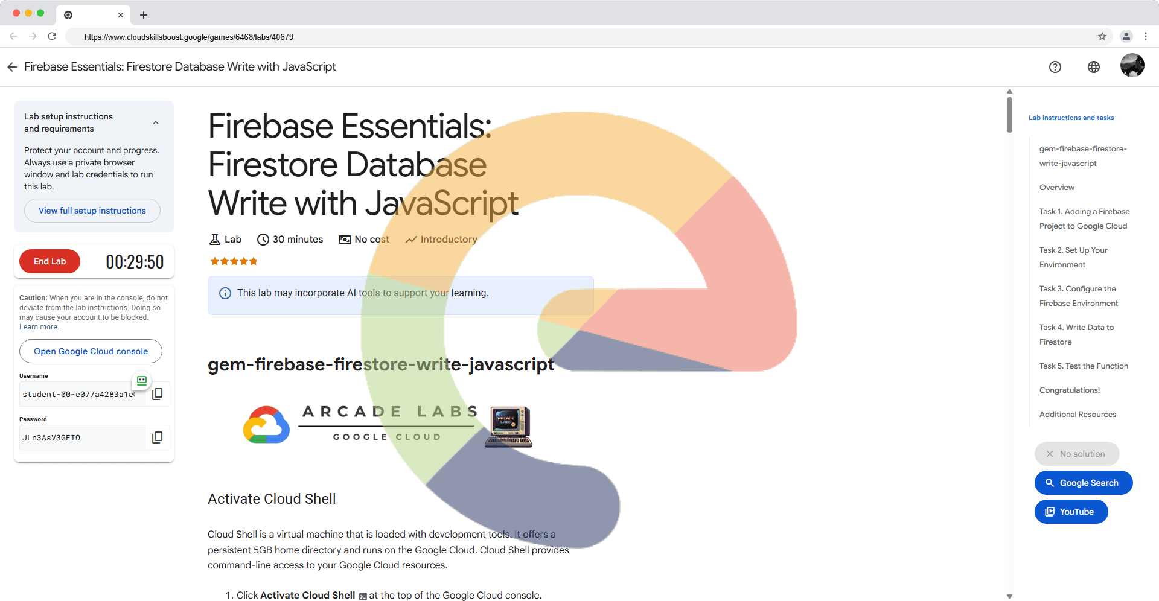The height and width of the screenshot is (601, 1159).
Task: Click the help question mark icon
Action: (x=1055, y=67)
